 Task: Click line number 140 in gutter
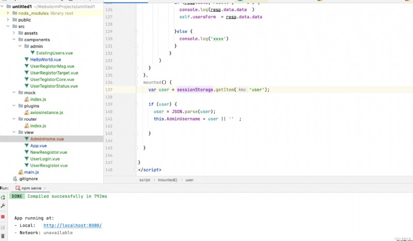click(x=109, y=111)
